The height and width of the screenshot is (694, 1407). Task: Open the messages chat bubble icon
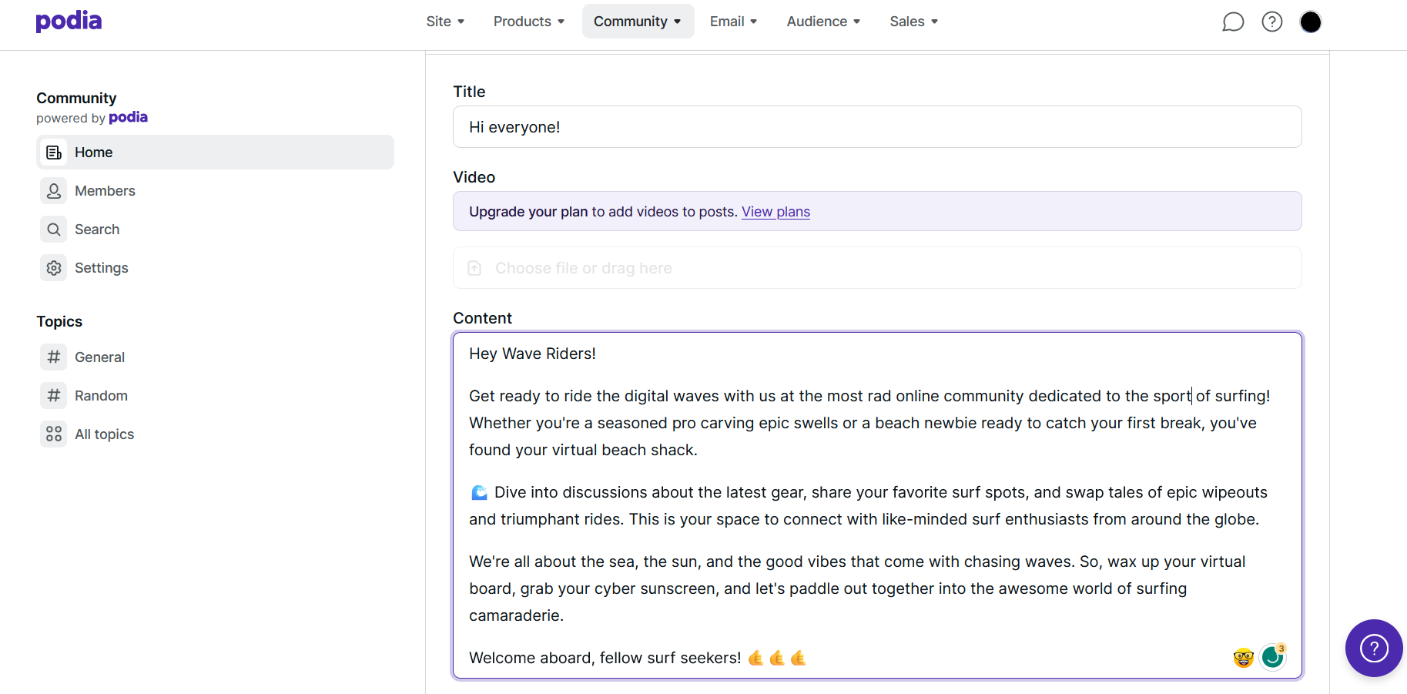tap(1233, 22)
